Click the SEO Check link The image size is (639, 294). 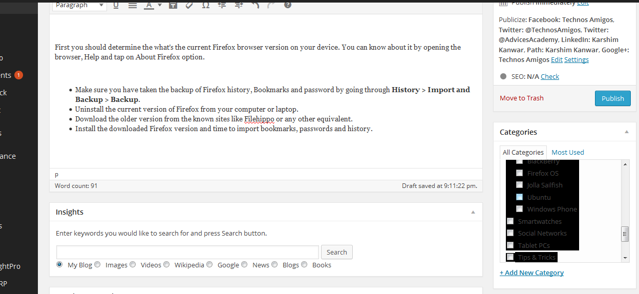[550, 76]
